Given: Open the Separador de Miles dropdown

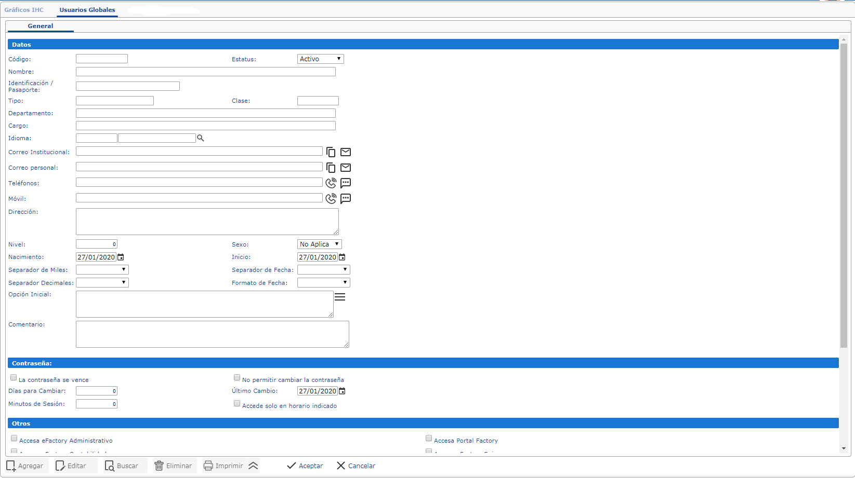Looking at the screenshot, I should click(x=102, y=269).
